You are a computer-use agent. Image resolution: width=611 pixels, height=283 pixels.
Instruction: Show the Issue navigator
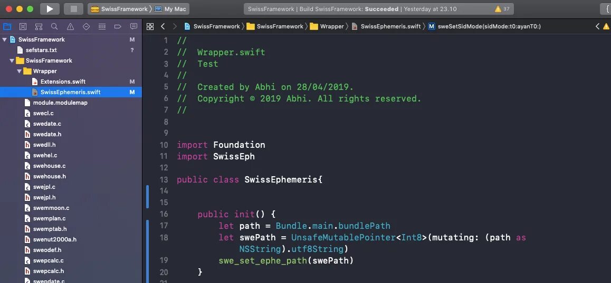point(70,26)
